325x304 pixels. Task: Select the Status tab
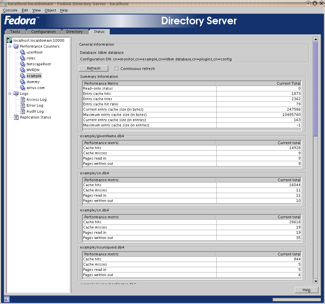99,32
